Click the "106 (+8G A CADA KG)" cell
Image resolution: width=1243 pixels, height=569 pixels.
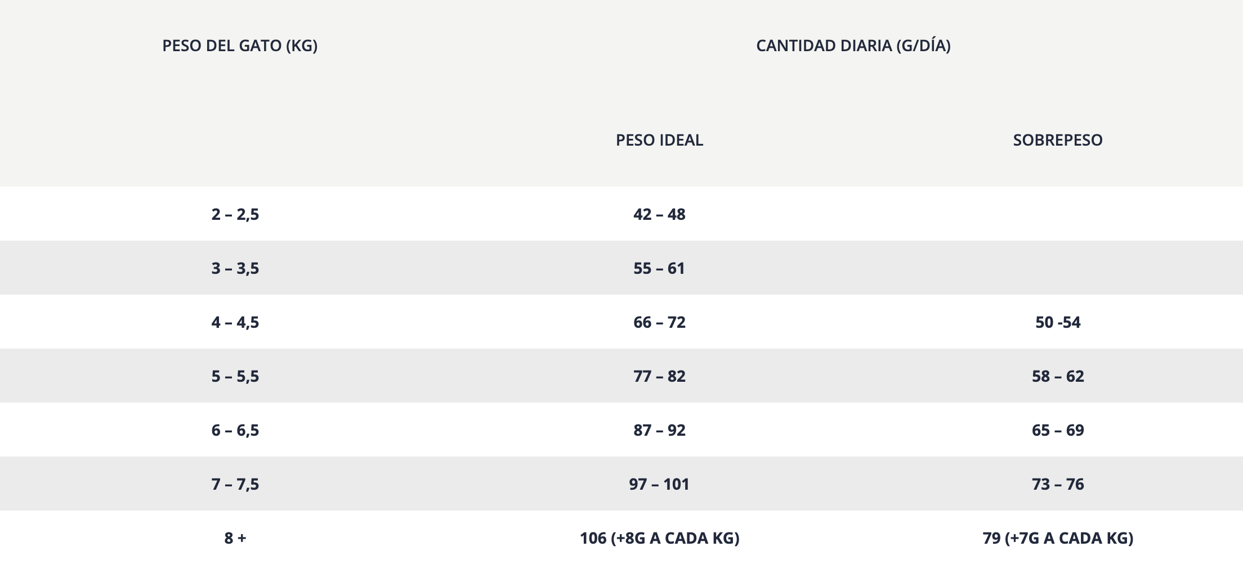click(659, 538)
